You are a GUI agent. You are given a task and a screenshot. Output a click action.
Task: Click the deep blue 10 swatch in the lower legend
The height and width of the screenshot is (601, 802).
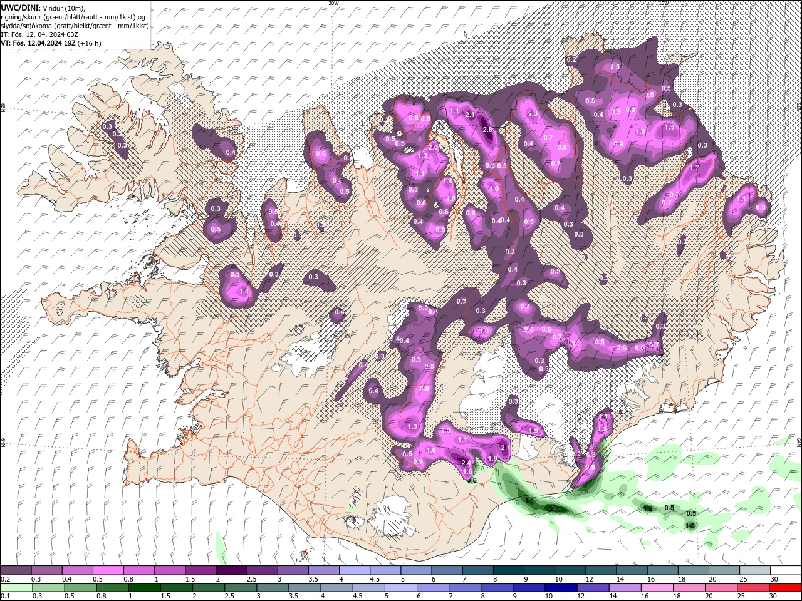click(560, 588)
